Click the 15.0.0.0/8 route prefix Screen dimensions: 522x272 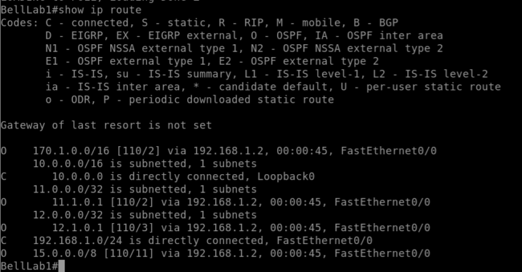coord(65,253)
